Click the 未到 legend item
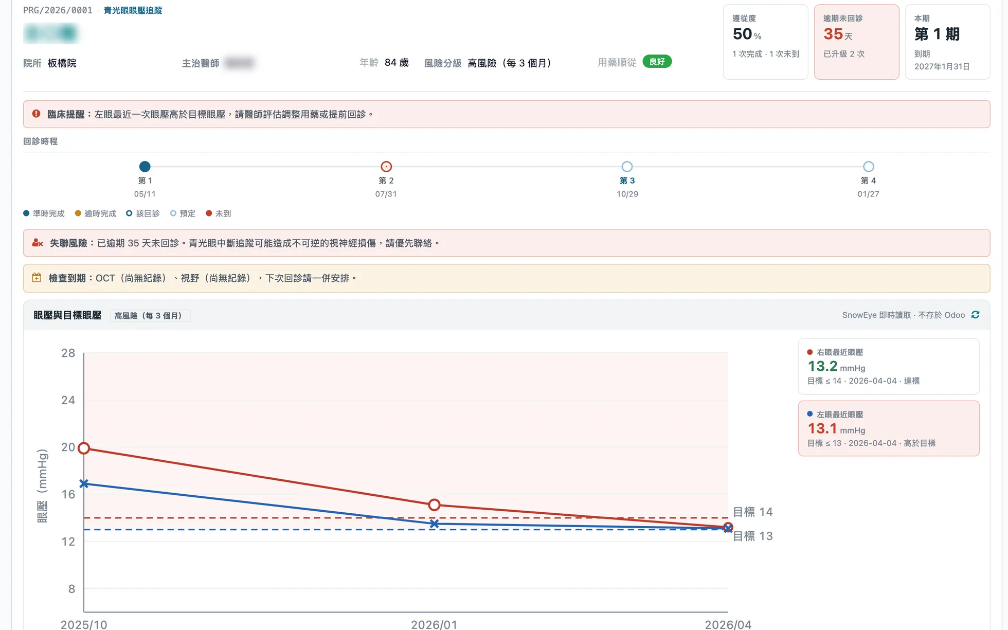This screenshot has height=630, width=1008. click(x=219, y=213)
